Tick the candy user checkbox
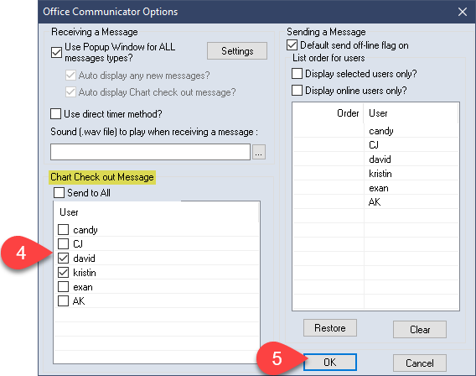 point(63,229)
